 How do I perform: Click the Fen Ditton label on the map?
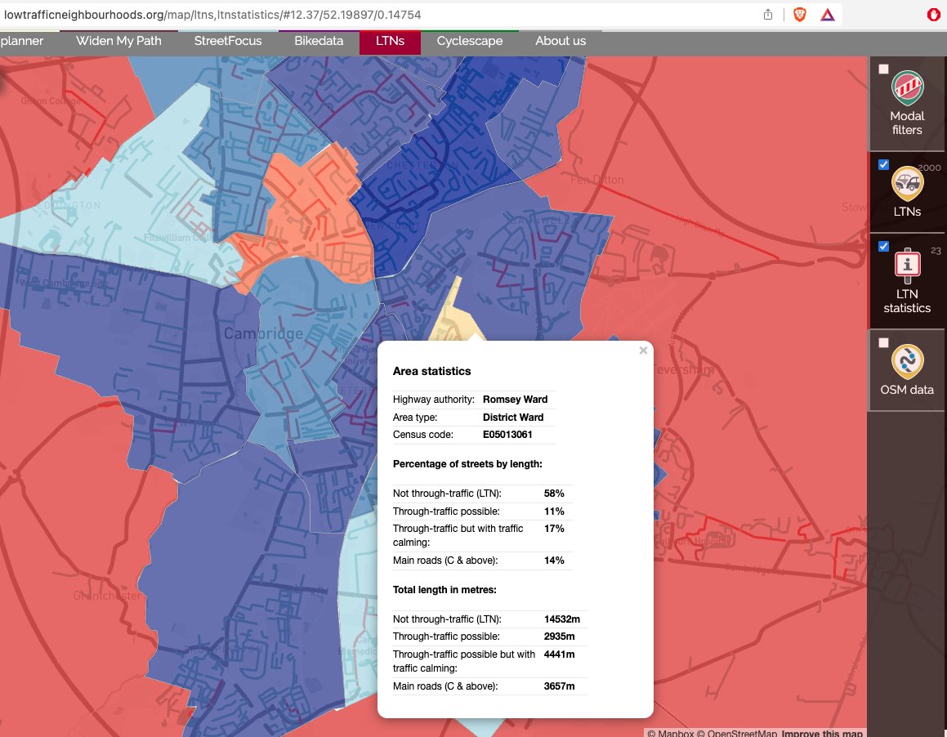coord(596,180)
